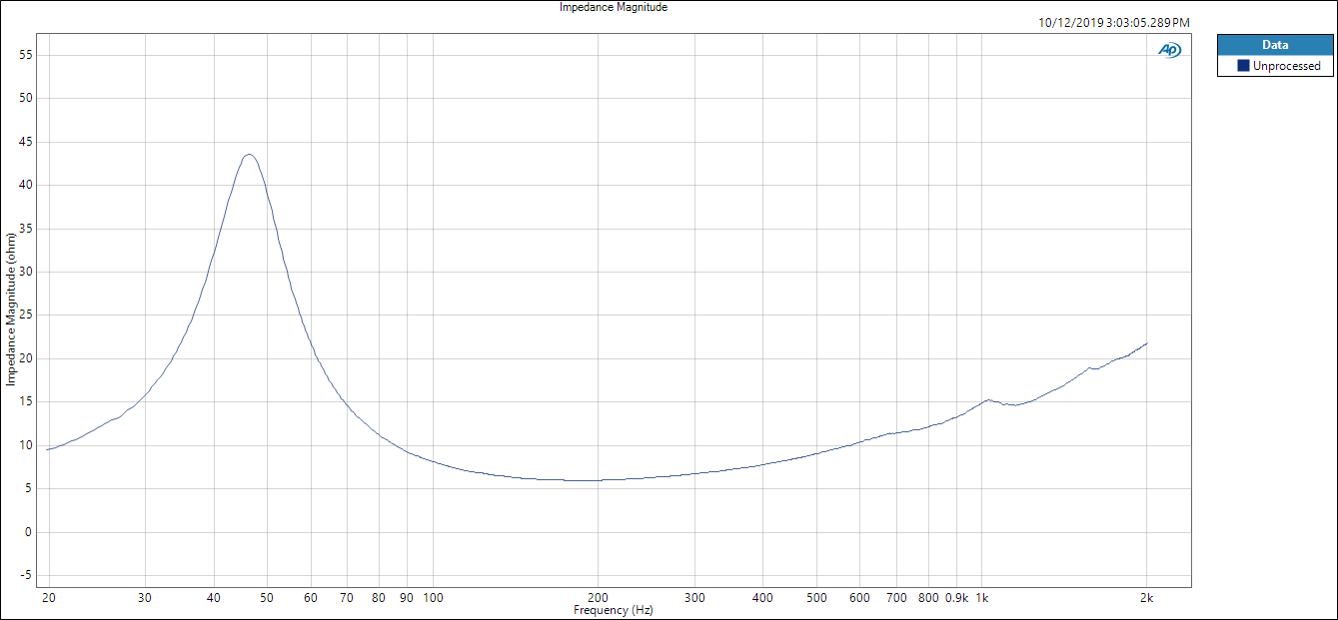Click the 20 tick on frequency axis
This screenshot has height=620, width=1338.
(48, 598)
